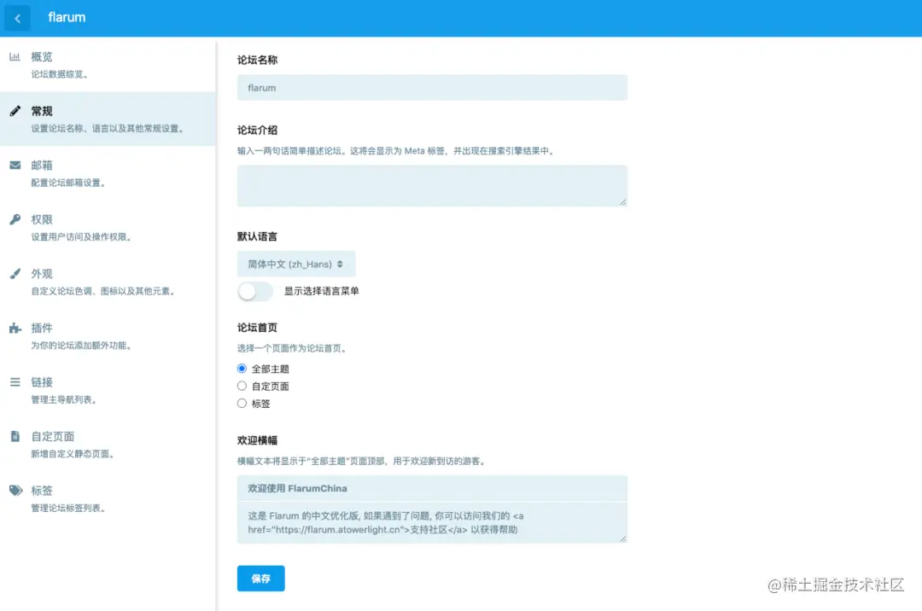The height and width of the screenshot is (611, 922).
Task: Click the text 设置论坛名称、语言以及其他常规设置。
Action: click(x=109, y=129)
